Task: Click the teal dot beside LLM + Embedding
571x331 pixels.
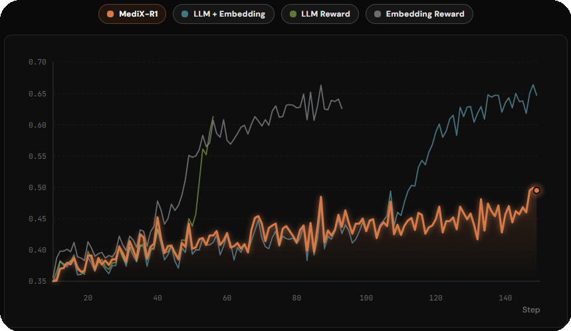Action: pyautogui.click(x=185, y=14)
